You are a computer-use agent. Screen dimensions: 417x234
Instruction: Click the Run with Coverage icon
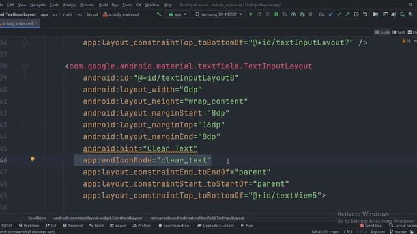coord(285,14)
